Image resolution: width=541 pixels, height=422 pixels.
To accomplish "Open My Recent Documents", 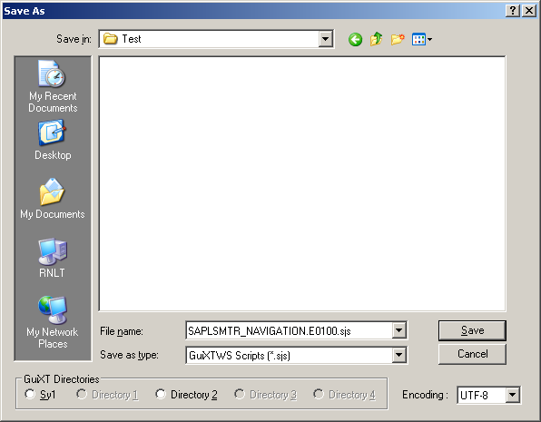I will point(53,86).
